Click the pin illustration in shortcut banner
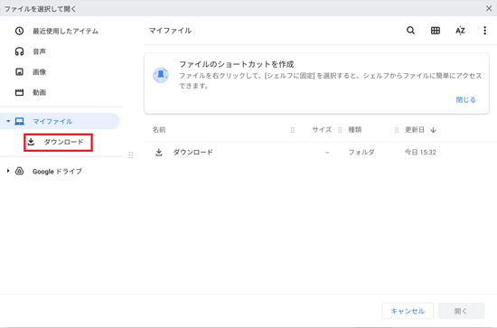The height and width of the screenshot is (328, 497). point(161,75)
